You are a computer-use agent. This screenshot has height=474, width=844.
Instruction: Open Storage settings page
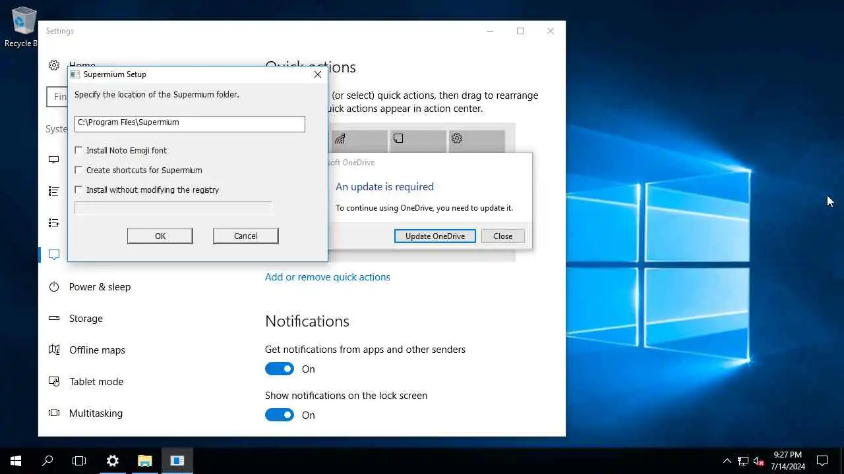[86, 319]
